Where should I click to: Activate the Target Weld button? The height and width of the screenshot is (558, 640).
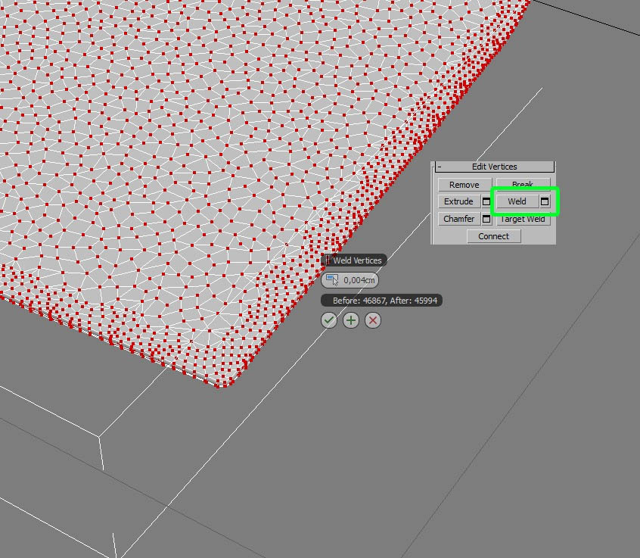point(523,219)
